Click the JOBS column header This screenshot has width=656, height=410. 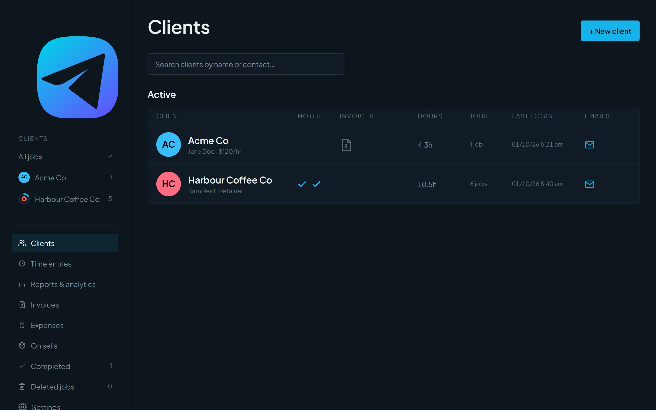point(479,116)
